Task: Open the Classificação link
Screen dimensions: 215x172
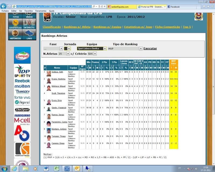Action: (x=52, y=27)
